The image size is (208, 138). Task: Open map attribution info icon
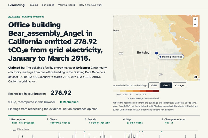tap(196, 77)
